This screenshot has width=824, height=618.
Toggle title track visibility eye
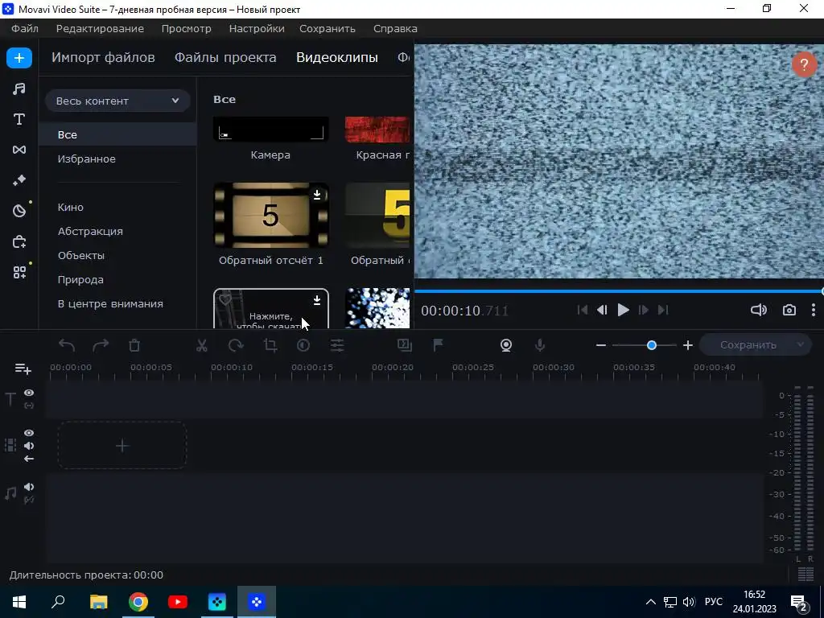(x=29, y=393)
